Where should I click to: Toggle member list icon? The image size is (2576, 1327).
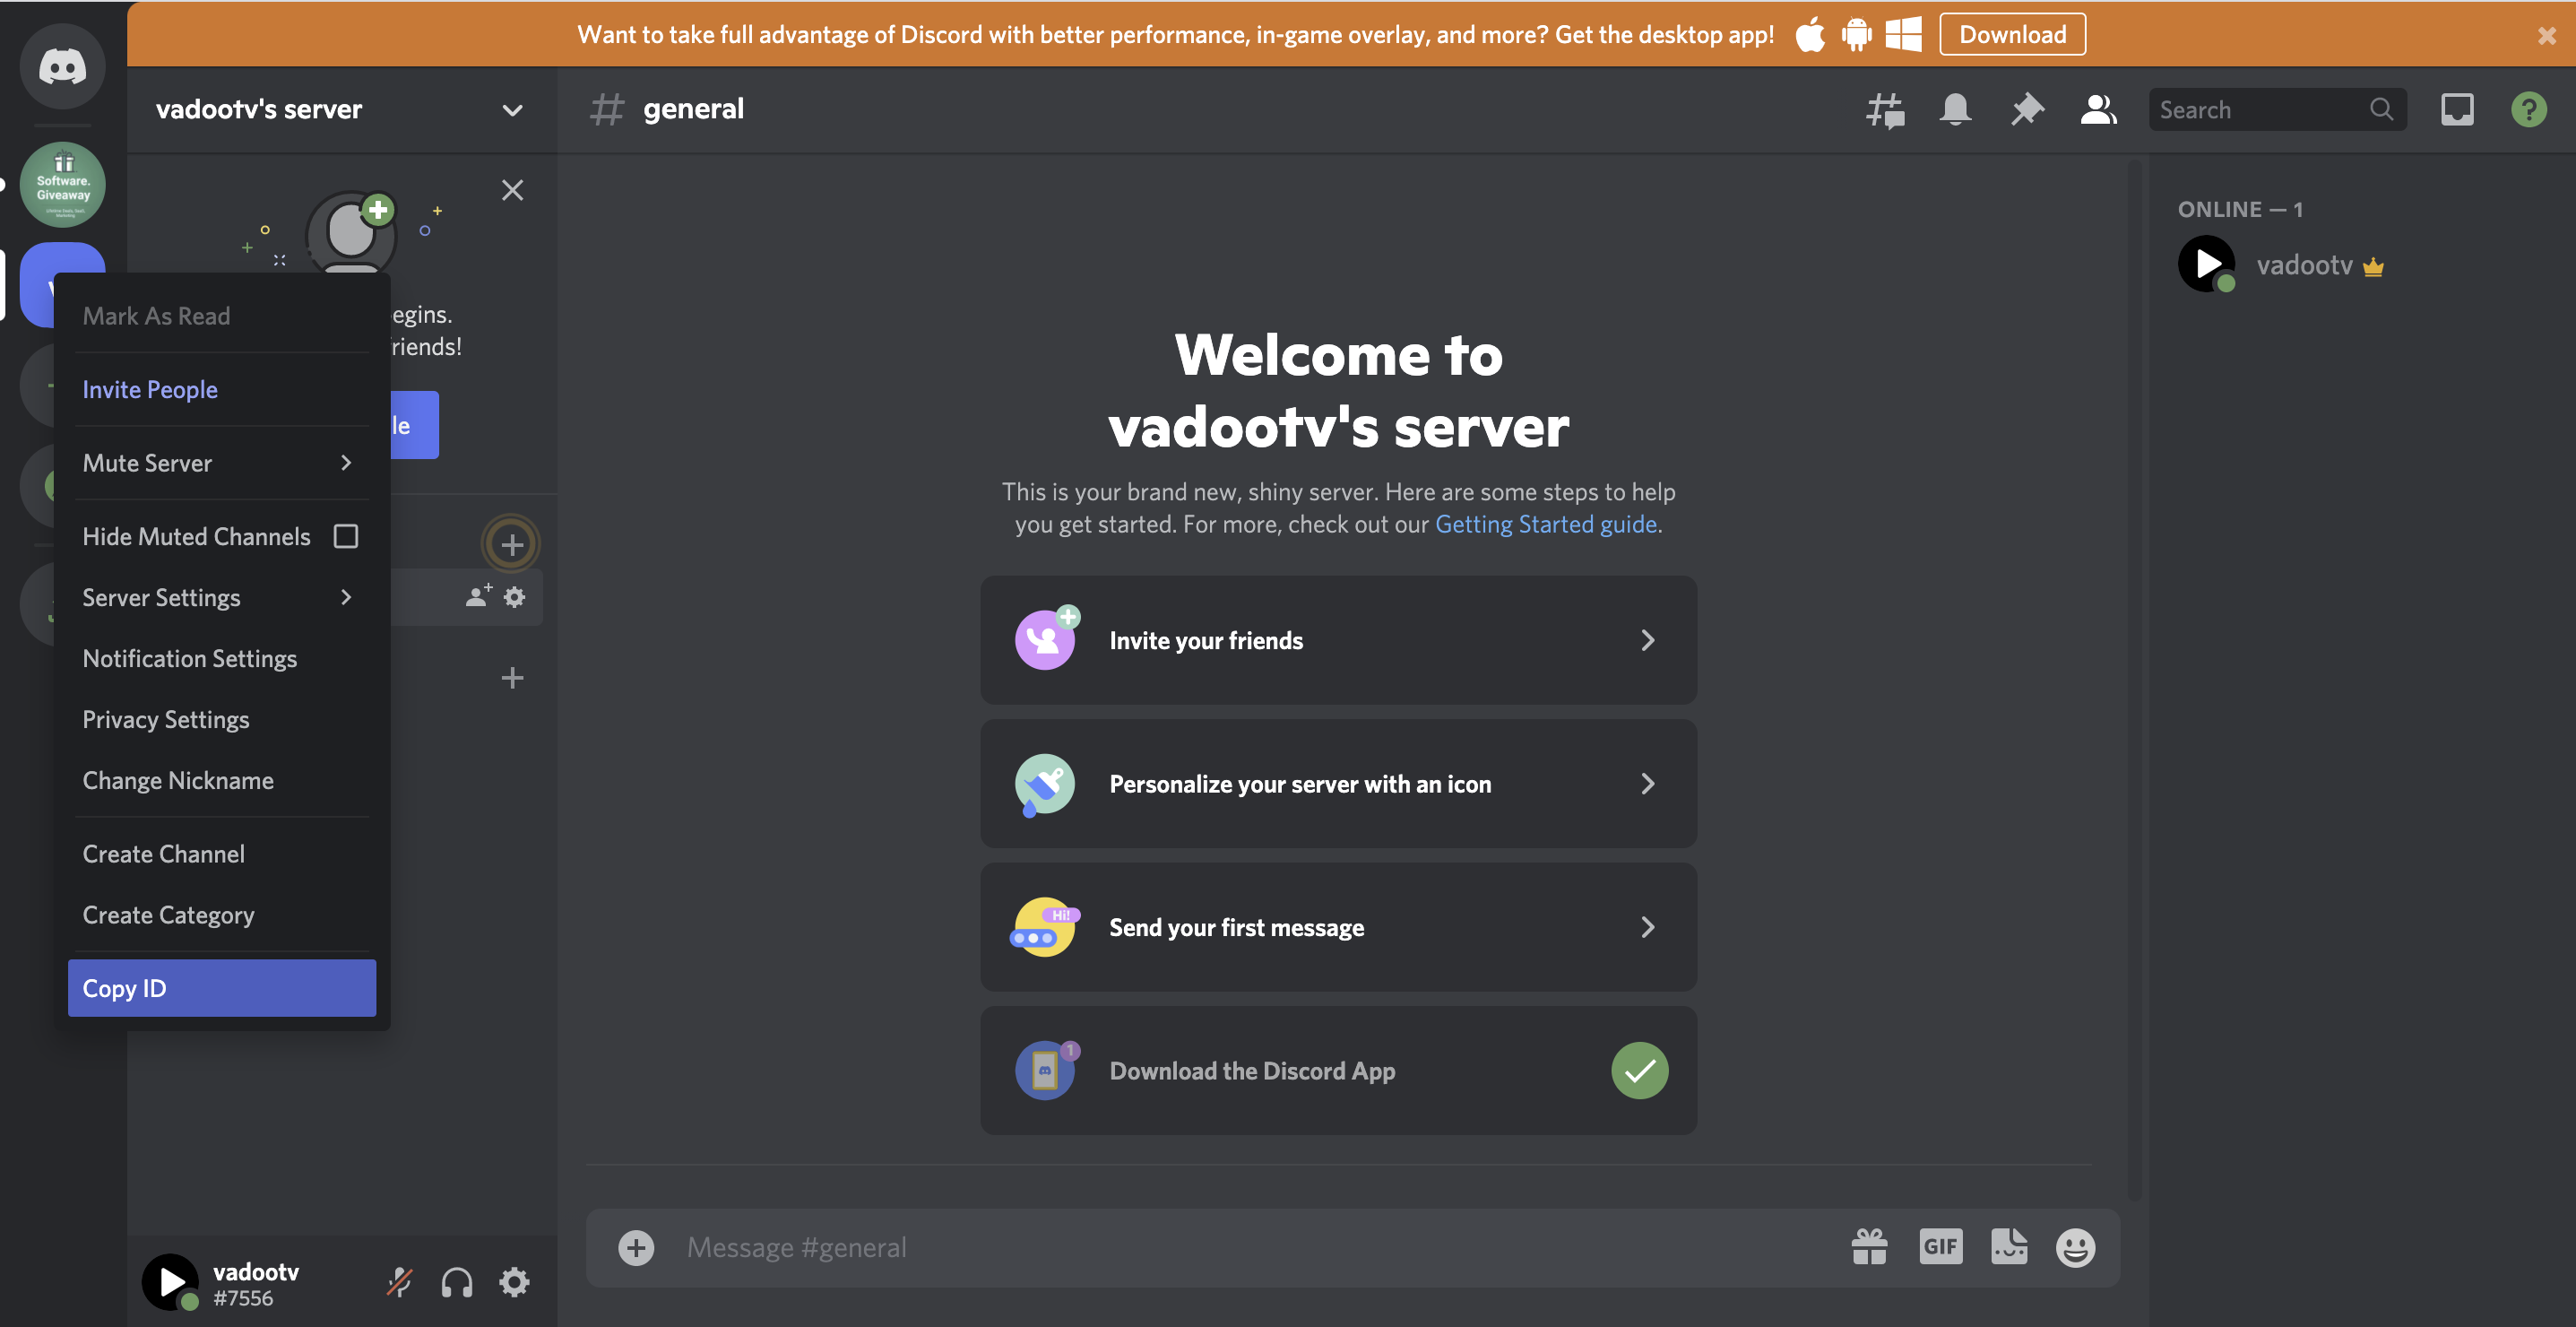tap(2098, 109)
